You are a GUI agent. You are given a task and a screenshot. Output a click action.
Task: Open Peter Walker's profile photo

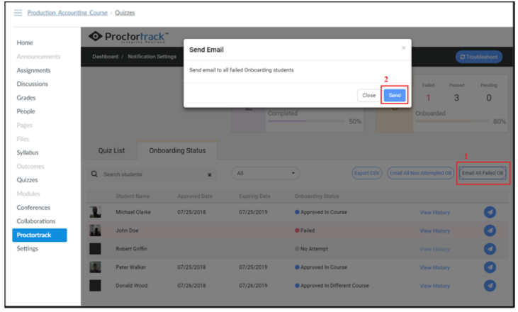pyautogui.click(x=95, y=267)
